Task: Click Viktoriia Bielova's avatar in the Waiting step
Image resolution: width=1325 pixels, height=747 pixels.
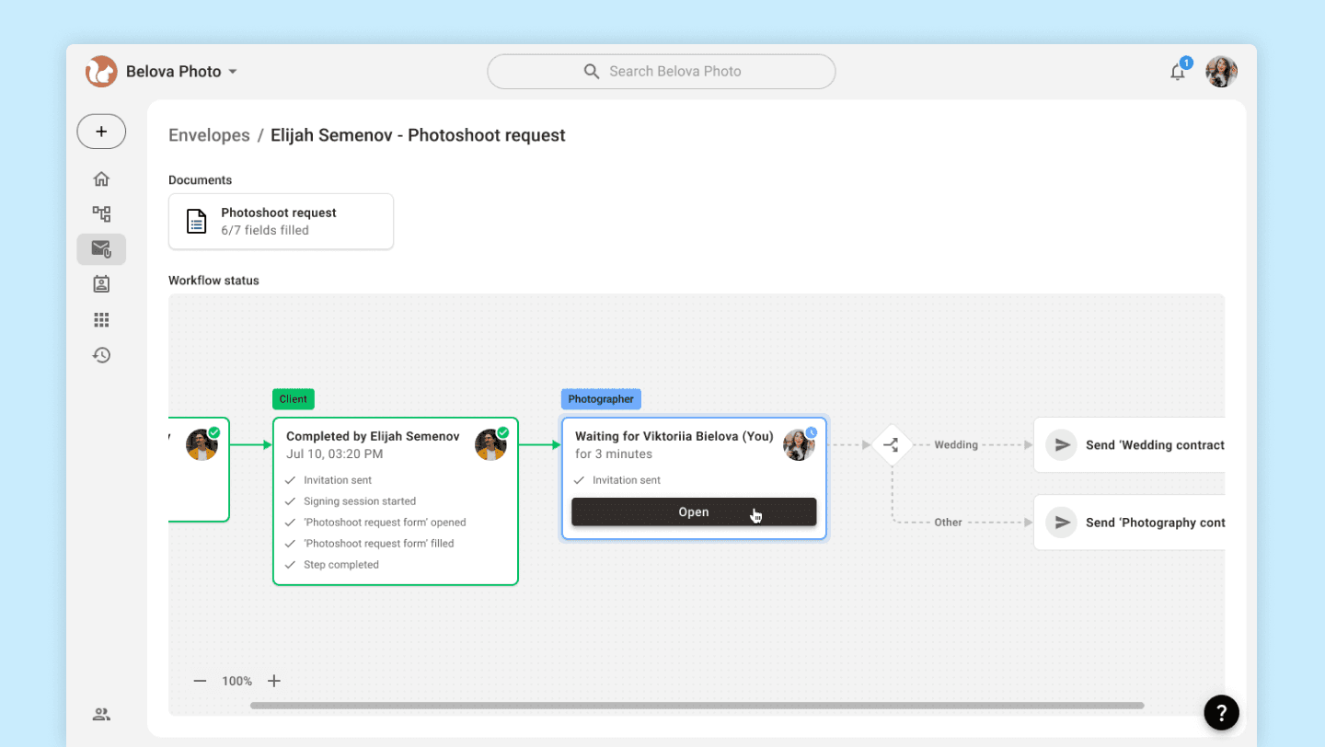Action: point(799,445)
